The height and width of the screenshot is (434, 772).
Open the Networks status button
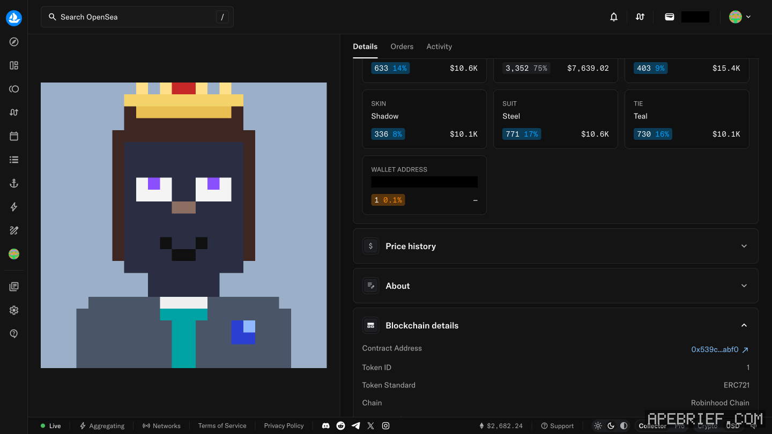(161, 426)
